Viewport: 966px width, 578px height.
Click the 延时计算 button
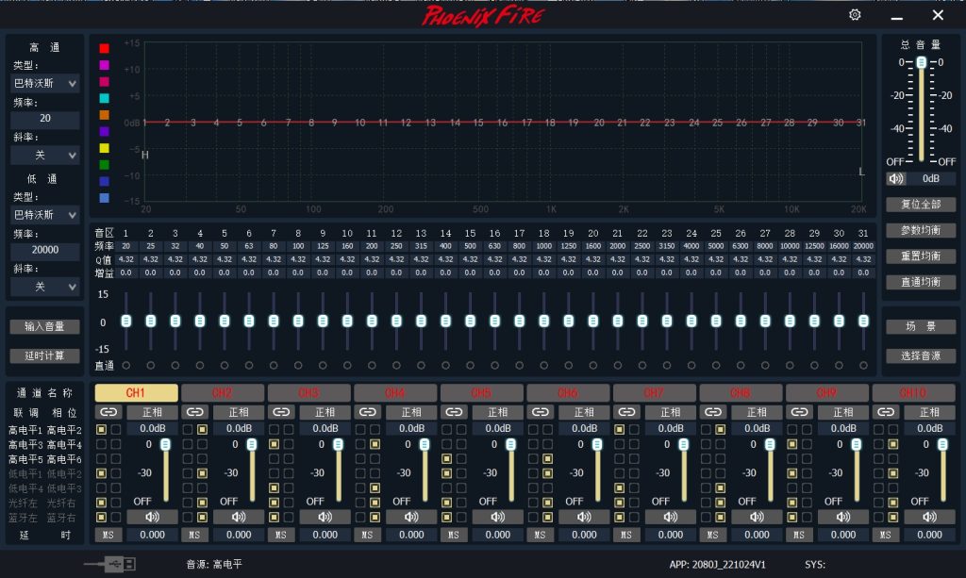coord(45,355)
